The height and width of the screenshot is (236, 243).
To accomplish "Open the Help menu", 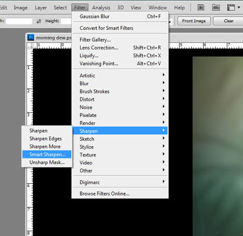I will click(x=179, y=8).
